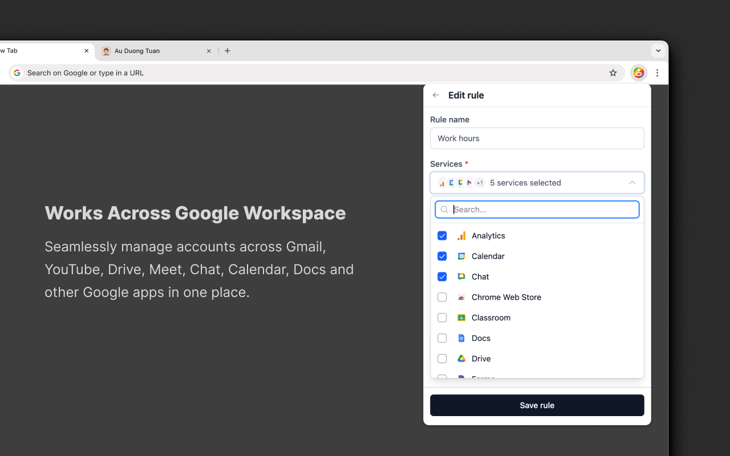This screenshot has height=456, width=730.
Task: Open Chrome's three-dot menu
Action: (x=657, y=72)
